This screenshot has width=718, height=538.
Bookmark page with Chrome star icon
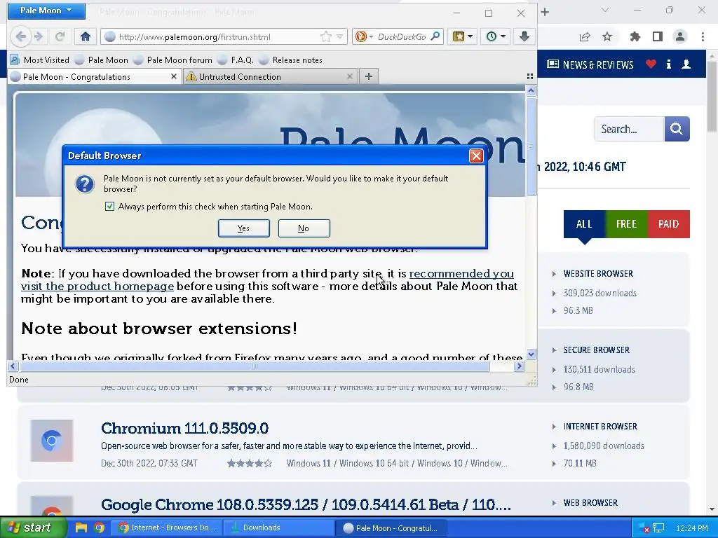click(607, 36)
